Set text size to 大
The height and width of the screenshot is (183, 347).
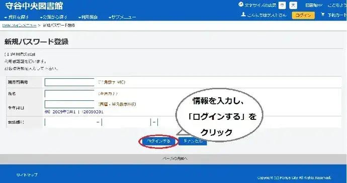[293, 6]
